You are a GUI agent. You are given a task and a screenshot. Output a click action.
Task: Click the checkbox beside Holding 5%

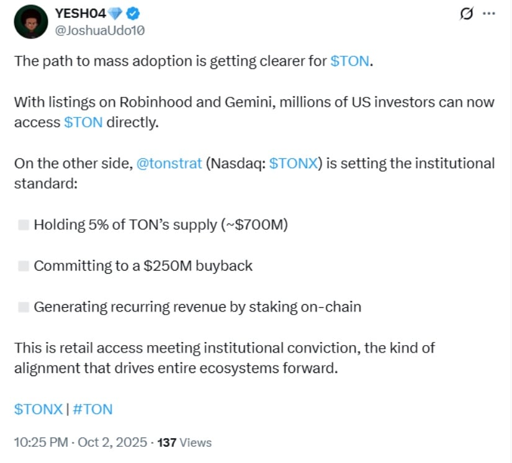point(24,225)
